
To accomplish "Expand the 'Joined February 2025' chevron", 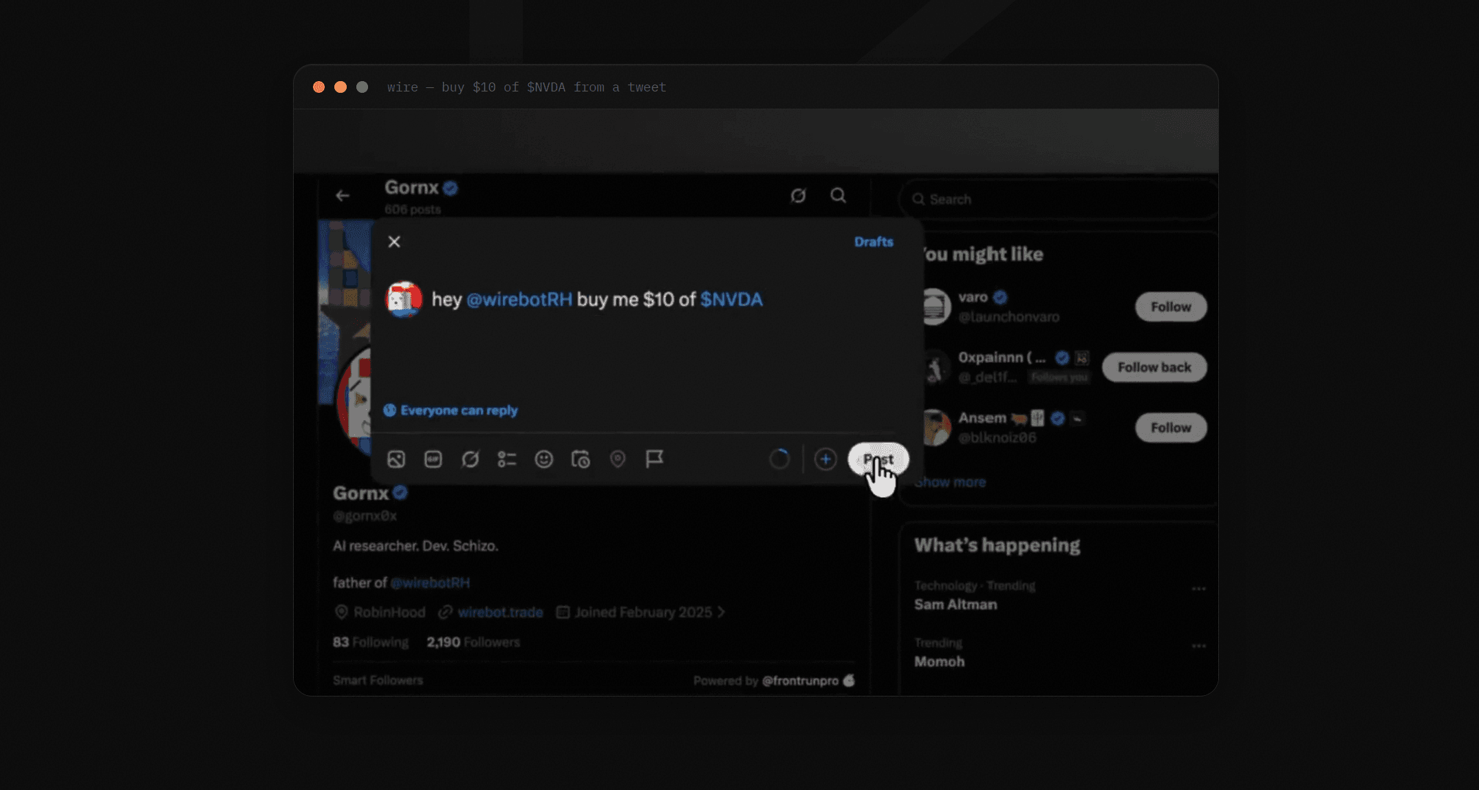I will point(721,613).
